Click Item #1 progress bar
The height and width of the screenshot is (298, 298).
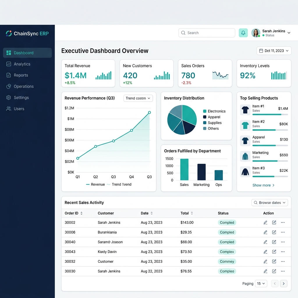coord(270,115)
